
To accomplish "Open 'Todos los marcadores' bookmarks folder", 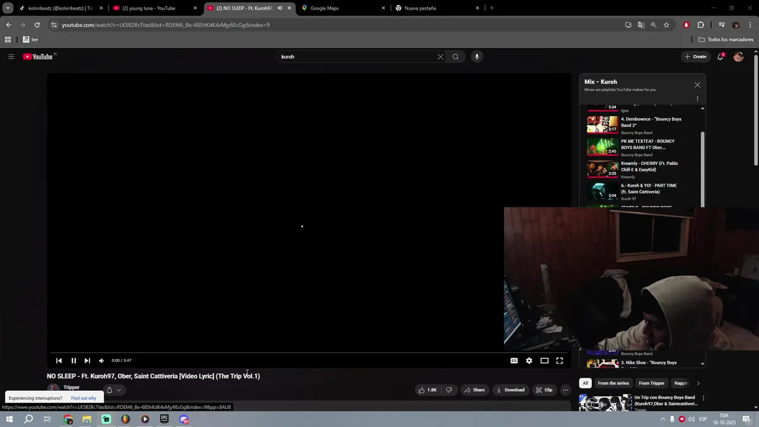I will pyautogui.click(x=726, y=40).
